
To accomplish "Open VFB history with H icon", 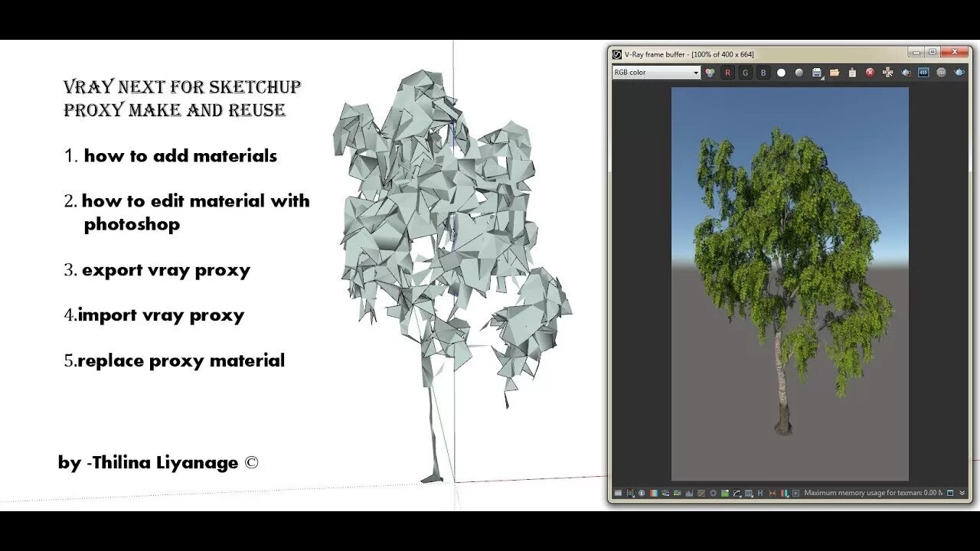I will point(760,493).
